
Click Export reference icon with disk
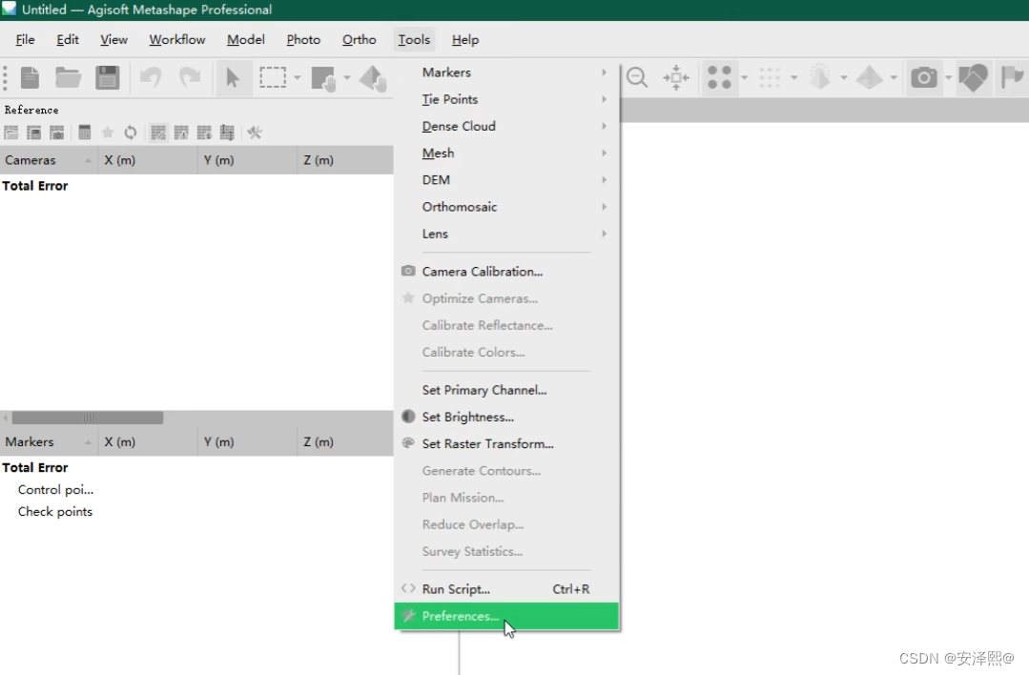point(33,133)
